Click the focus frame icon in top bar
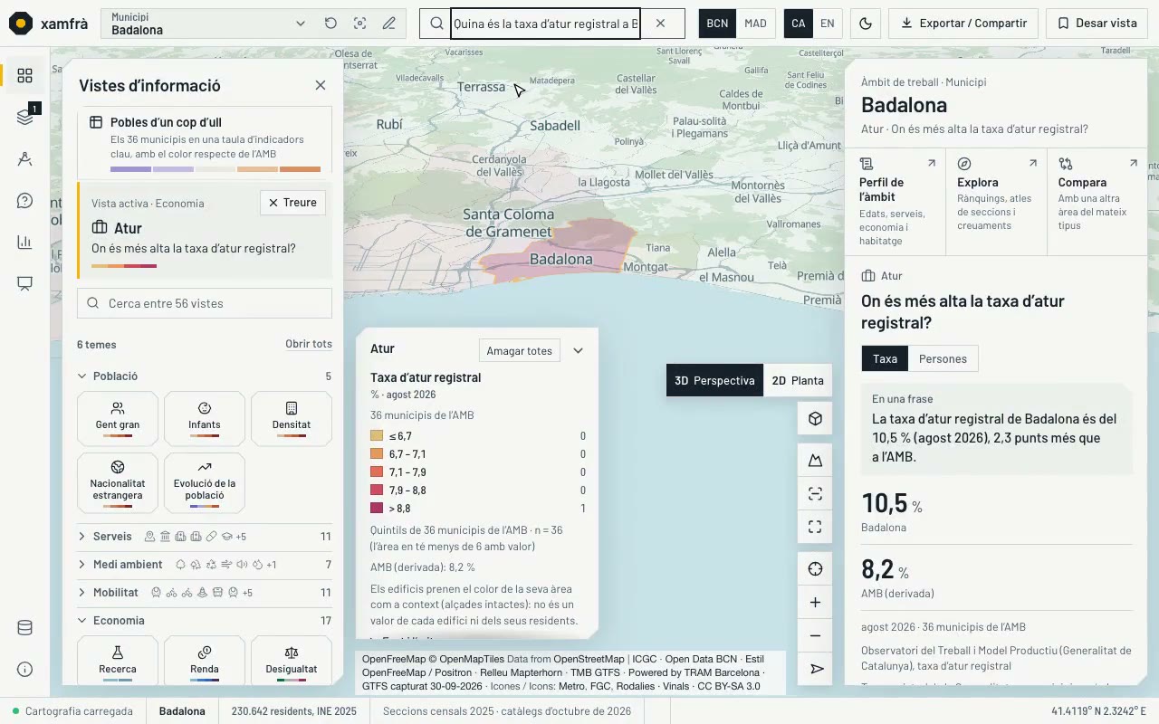The width and height of the screenshot is (1159, 724). pyautogui.click(x=359, y=24)
